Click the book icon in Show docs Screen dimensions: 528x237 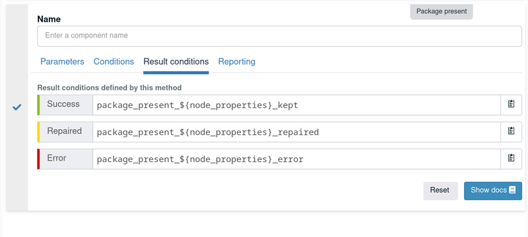point(512,190)
